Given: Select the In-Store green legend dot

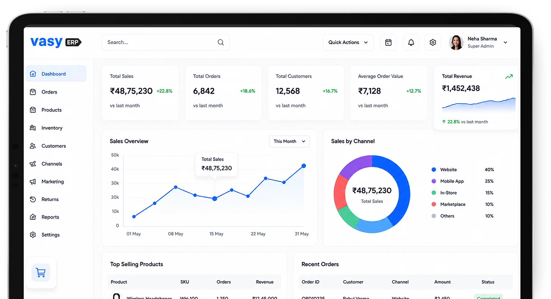Looking at the screenshot, I should coord(434,193).
